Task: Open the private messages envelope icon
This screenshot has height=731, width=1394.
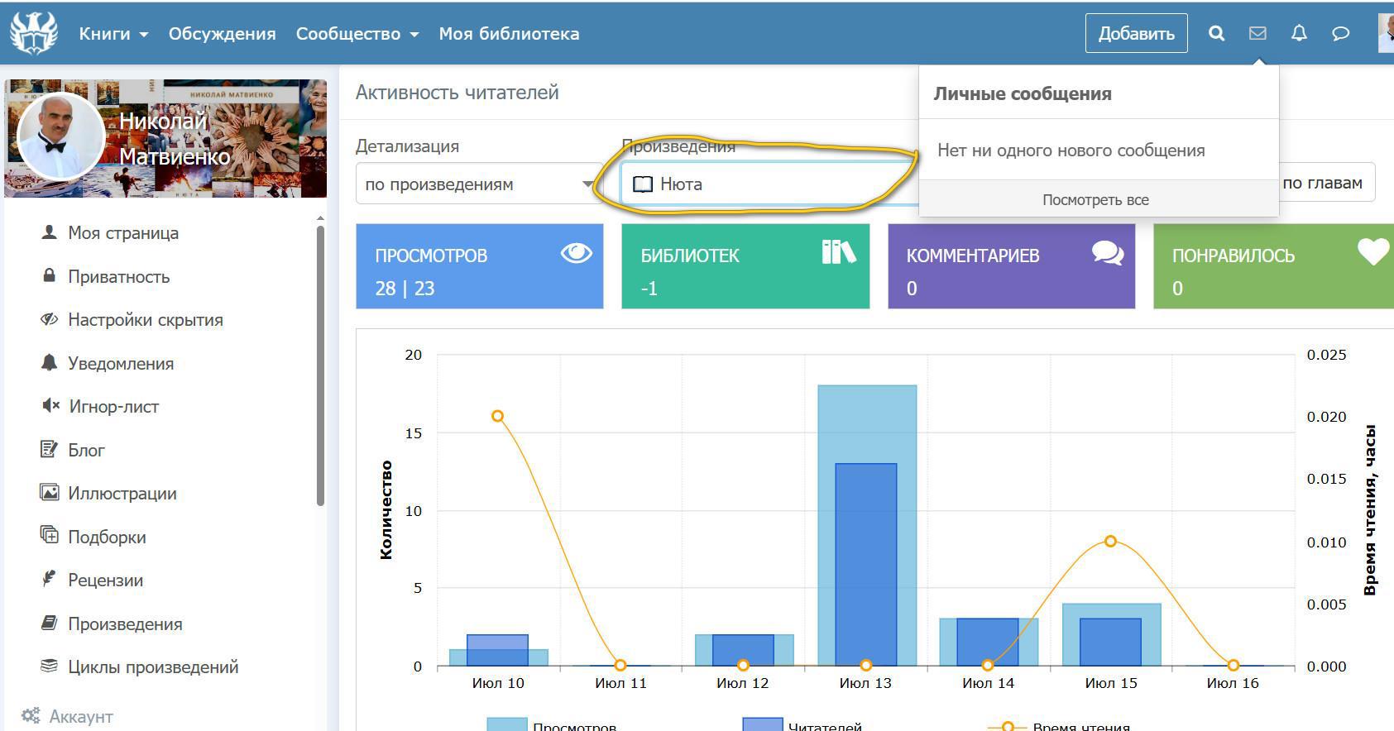Action: point(1257,33)
